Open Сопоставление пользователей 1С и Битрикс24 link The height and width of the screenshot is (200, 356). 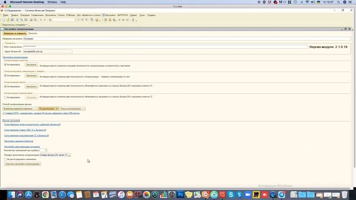point(26,136)
